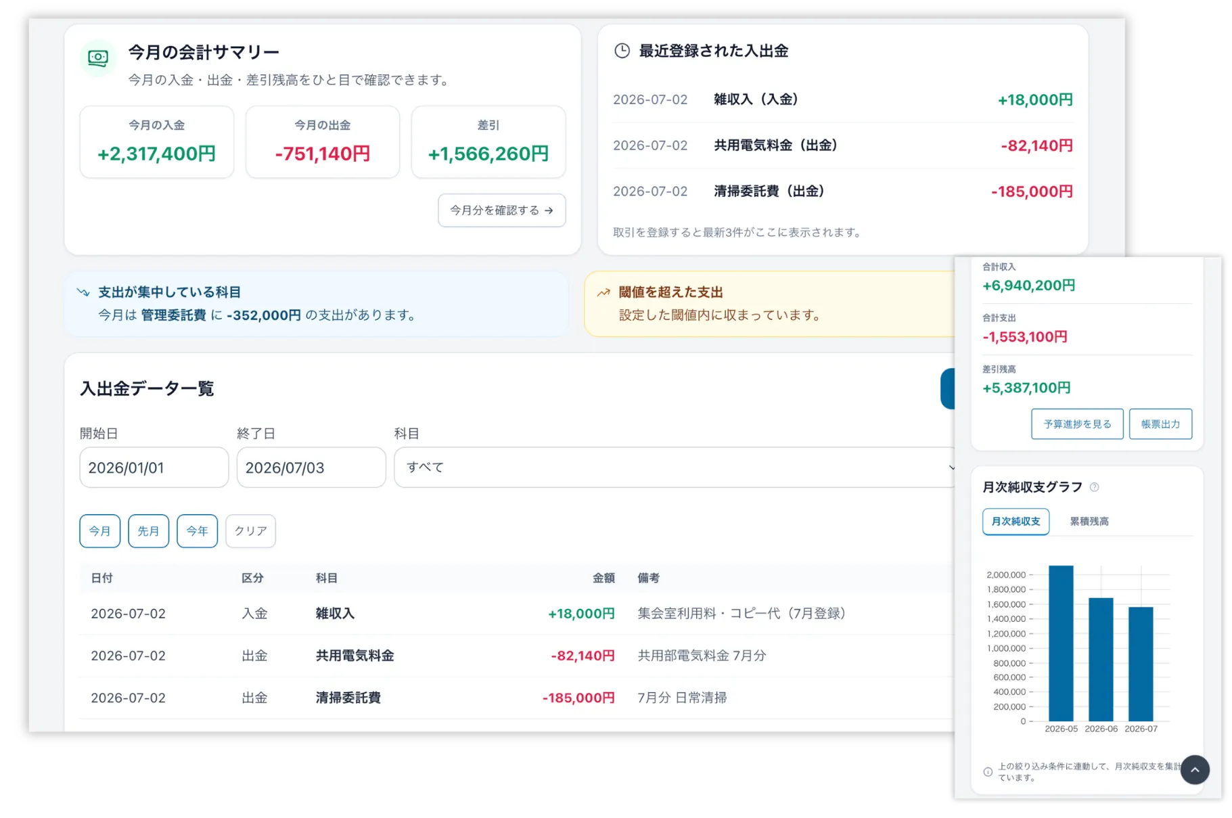Select table row 清掃委託費 entry
The width and height of the screenshot is (1232, 818).
pyautogui.click(x=518, y=698)
